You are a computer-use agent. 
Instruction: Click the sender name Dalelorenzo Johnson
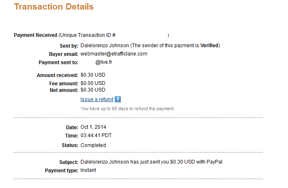(x=105, y=46)
